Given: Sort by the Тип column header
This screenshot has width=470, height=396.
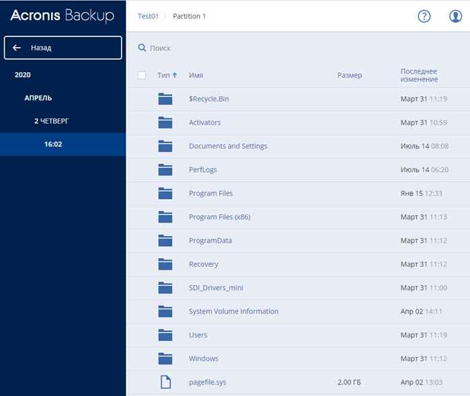Looking at the screenshot, I should [167, 75].
